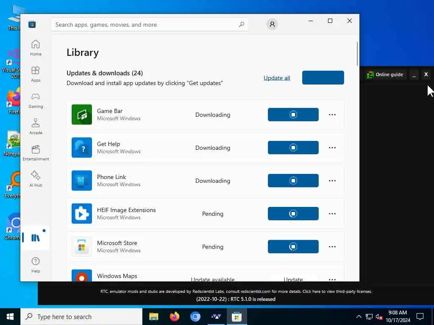The image size is (434, 325).
Task: Open more options for Windows Maps
Action: coord(332,279)
